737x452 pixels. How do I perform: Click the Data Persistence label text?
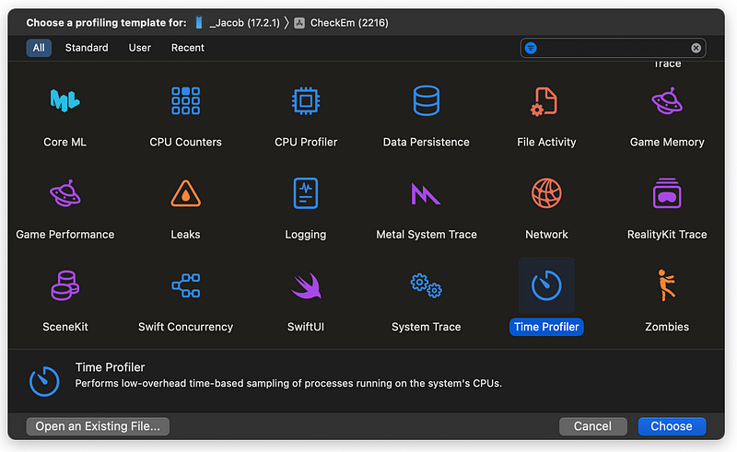tap(427, 142)
